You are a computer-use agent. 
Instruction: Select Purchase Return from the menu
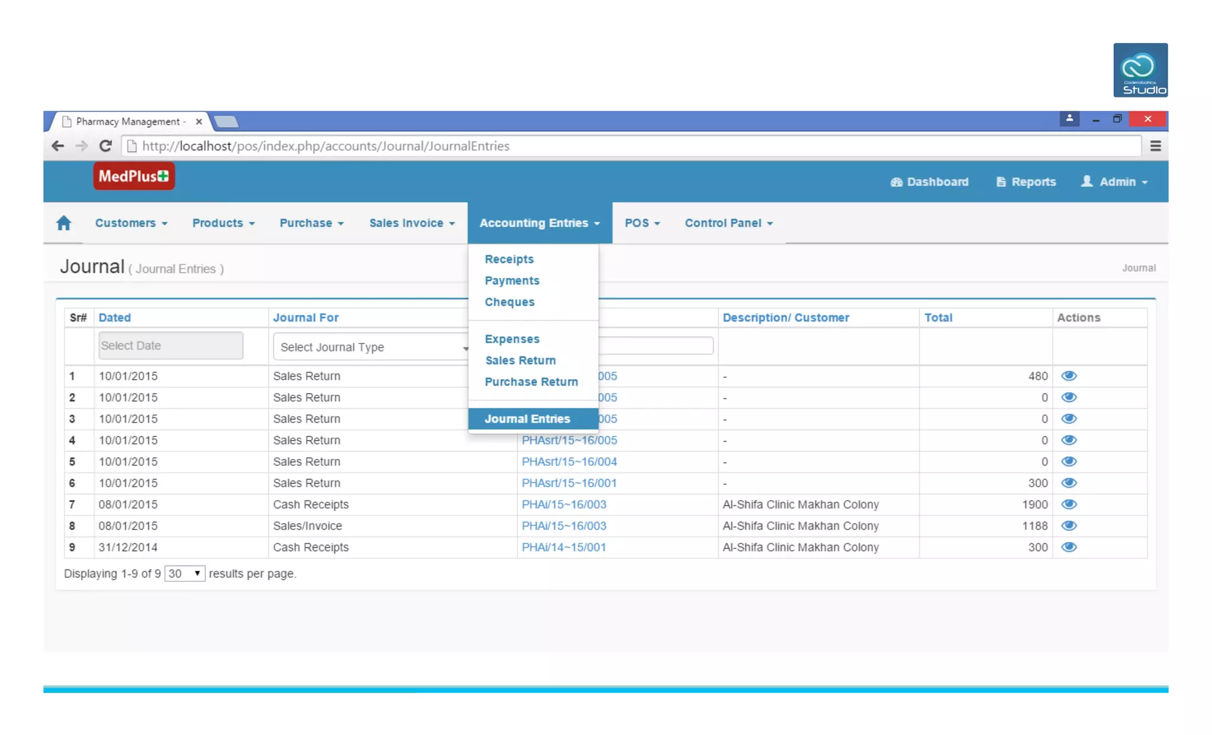[531, 382]
